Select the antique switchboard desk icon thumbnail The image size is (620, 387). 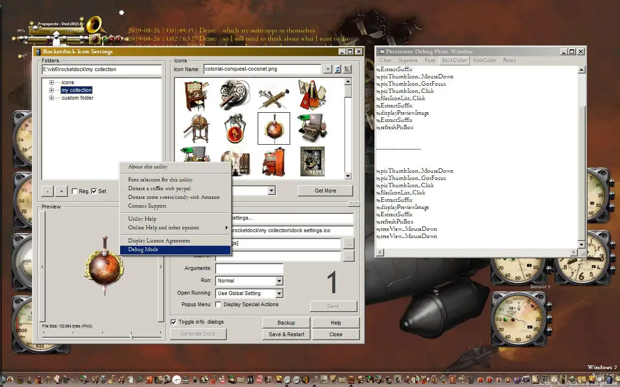click(x=196, y=95)
